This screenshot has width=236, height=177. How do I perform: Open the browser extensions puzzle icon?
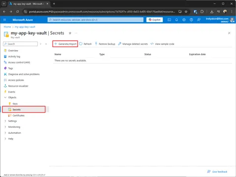pos(202,12)
